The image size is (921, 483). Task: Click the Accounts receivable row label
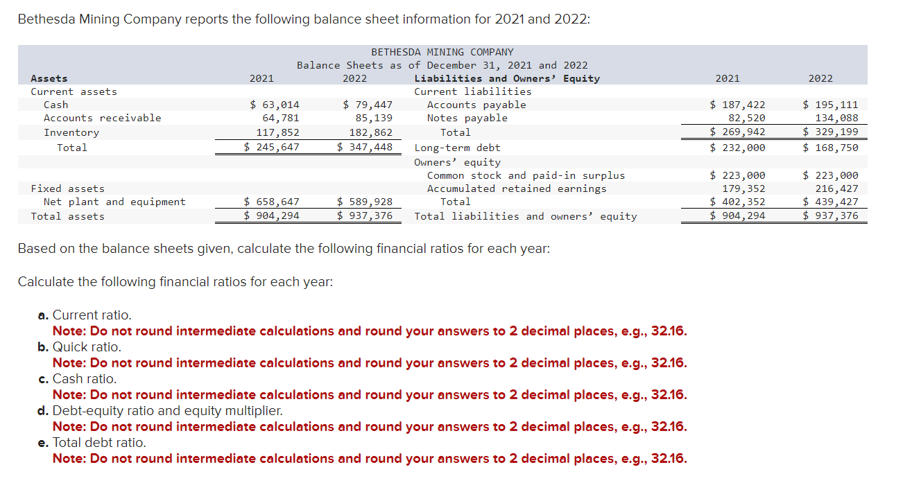pyautogui.click(x=102, y=118)
